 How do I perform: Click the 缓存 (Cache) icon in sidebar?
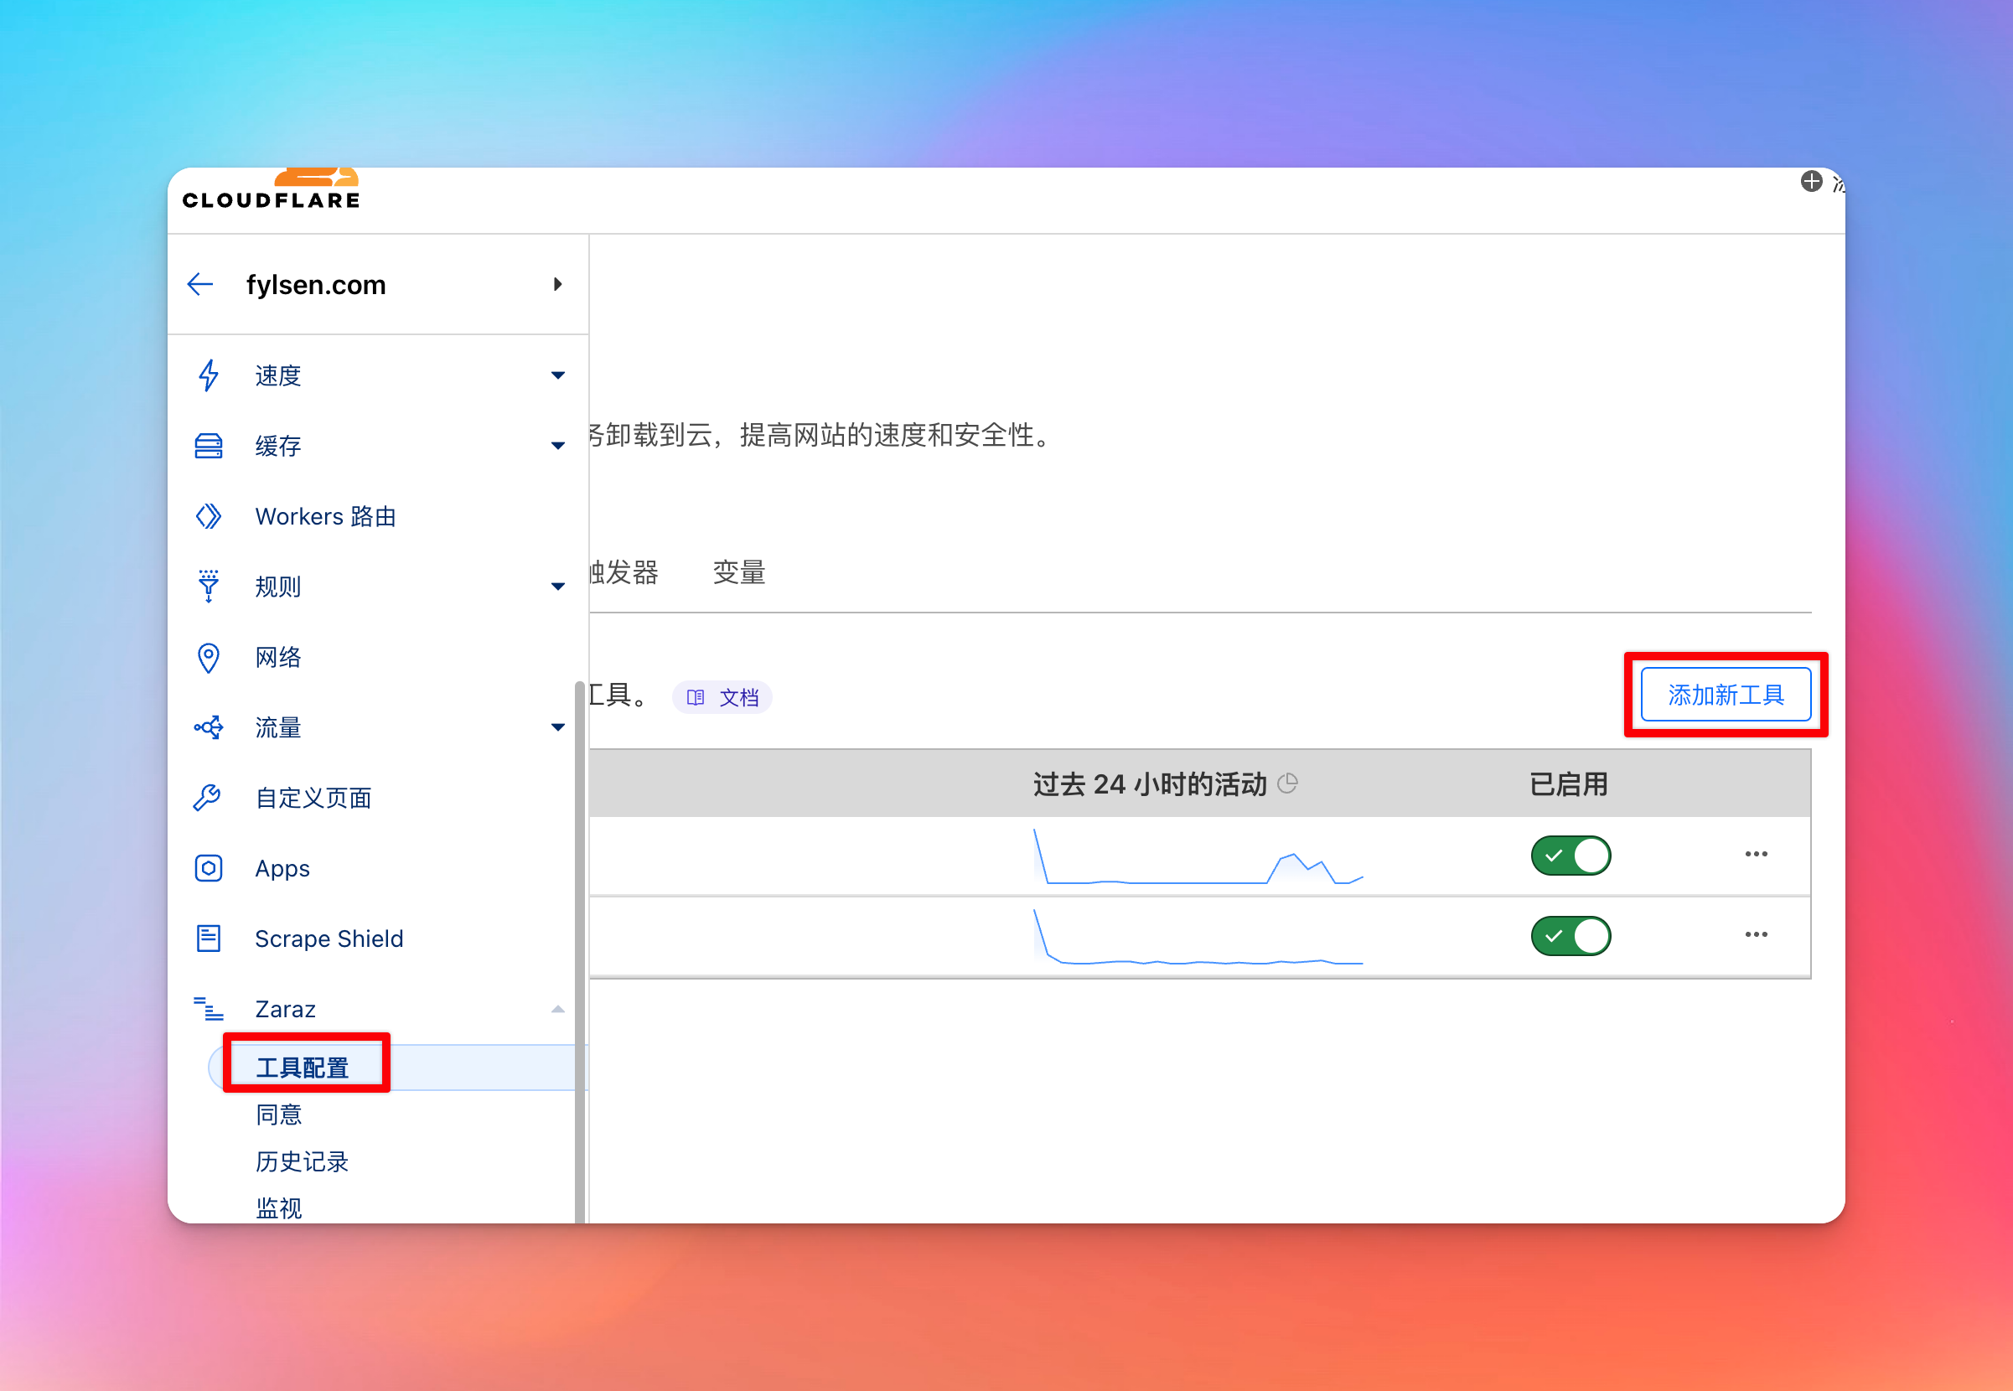tap(208, 444)
